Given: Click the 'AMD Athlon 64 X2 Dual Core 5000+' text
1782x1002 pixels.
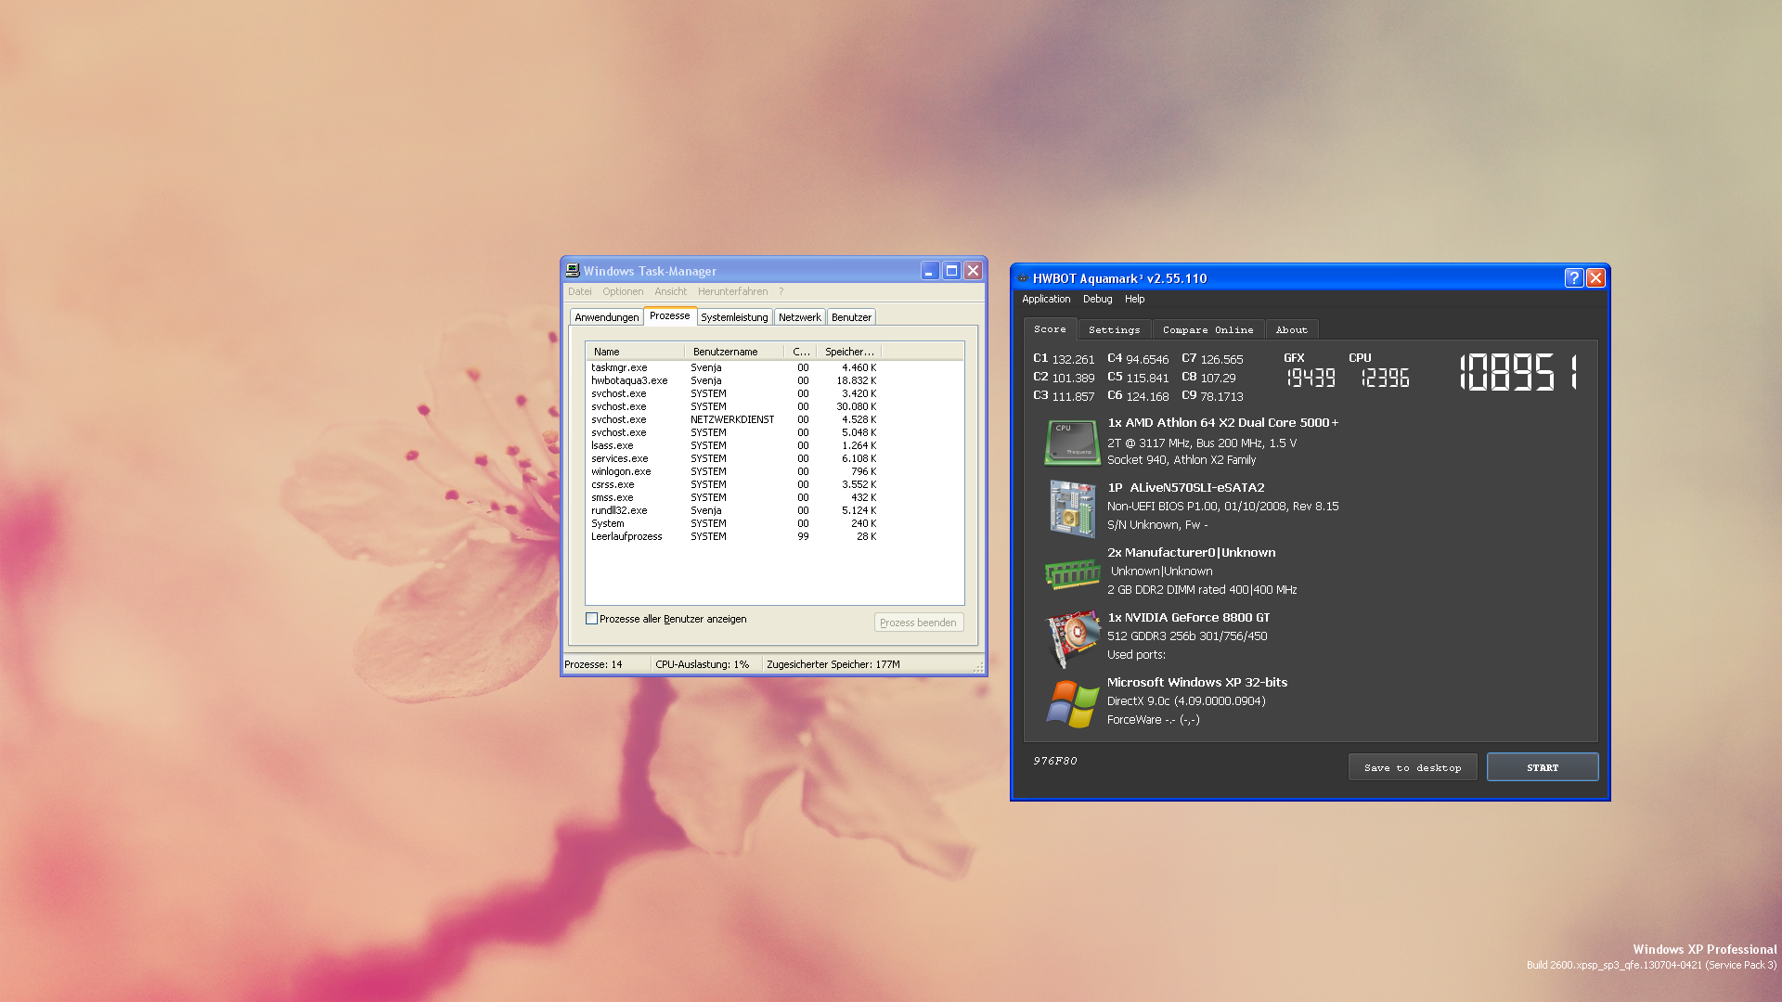Looking at the screenshot, I should pyautogui.click(x=1222, y=423).
